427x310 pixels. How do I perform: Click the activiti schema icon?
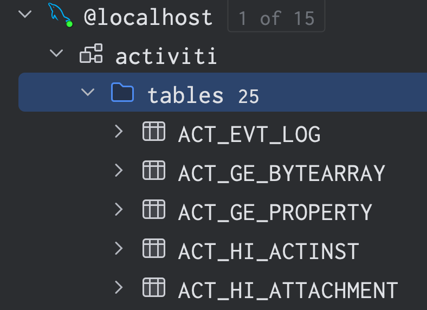(x=91, y=54)
